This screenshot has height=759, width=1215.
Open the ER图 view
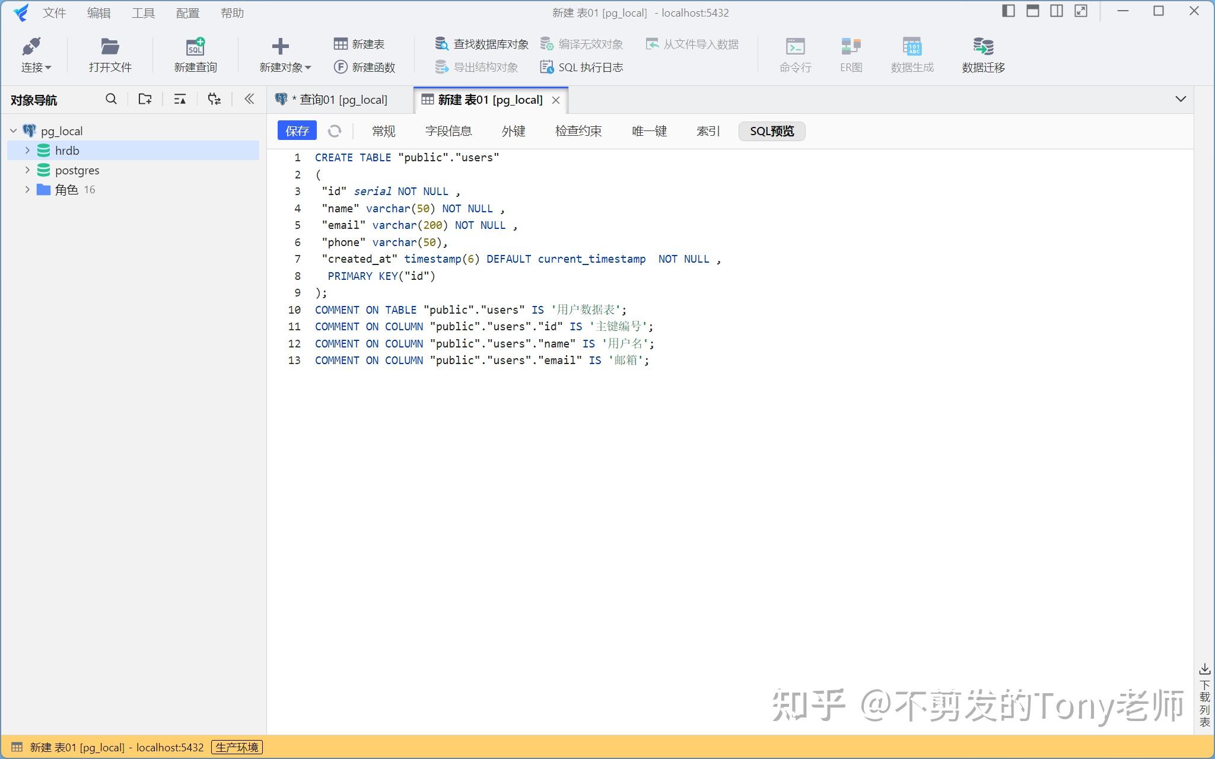pyautogui.click(x=851, y=53)
